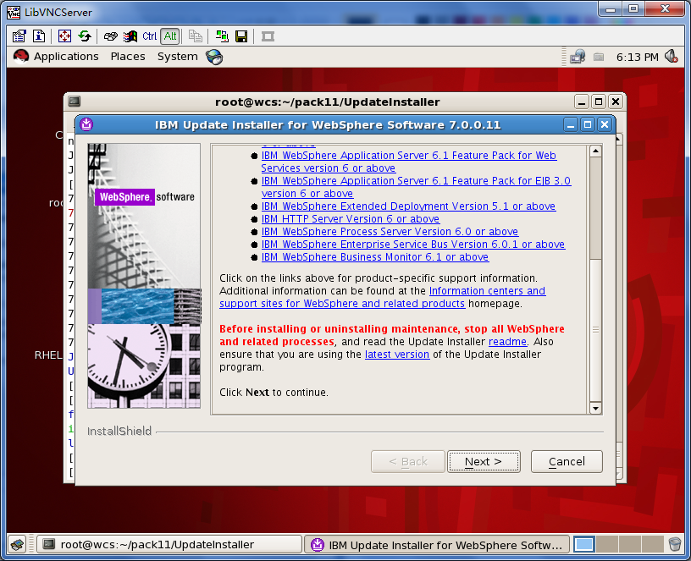Open the Applications menu
Screen dimensions: 691x561
tap(66, 57)
